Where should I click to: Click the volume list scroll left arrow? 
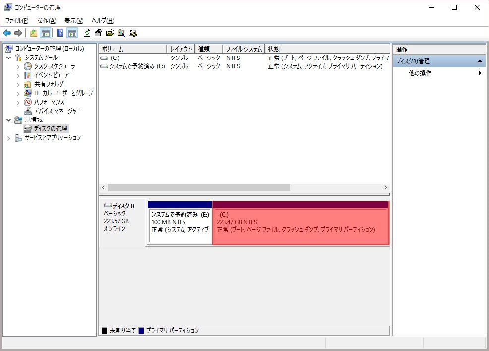tap(104, 188)
